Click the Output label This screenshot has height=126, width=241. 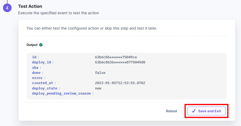pyautogui.click(x=32, y=45)
